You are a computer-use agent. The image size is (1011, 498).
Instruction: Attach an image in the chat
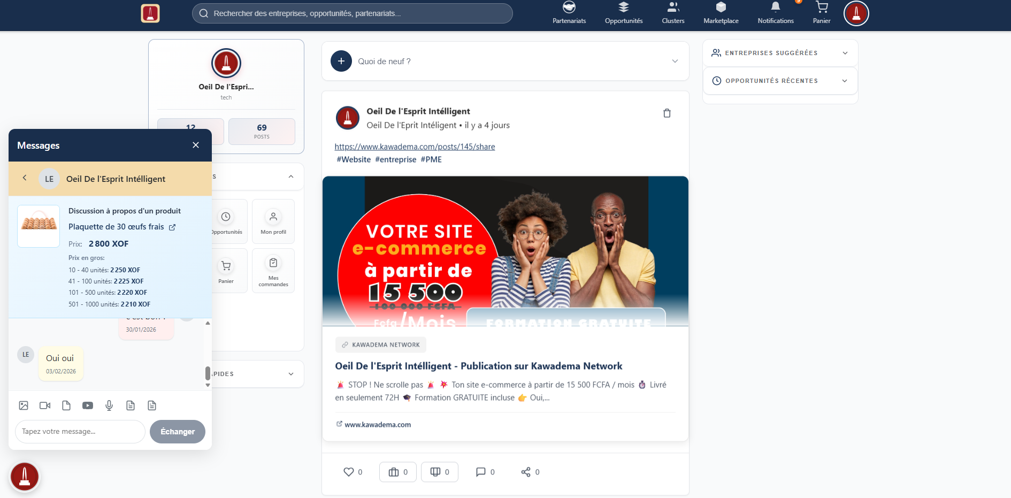[x=23, y=405]
